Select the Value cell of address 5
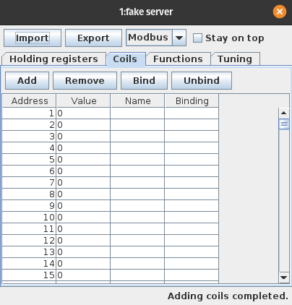 (83, 160)
